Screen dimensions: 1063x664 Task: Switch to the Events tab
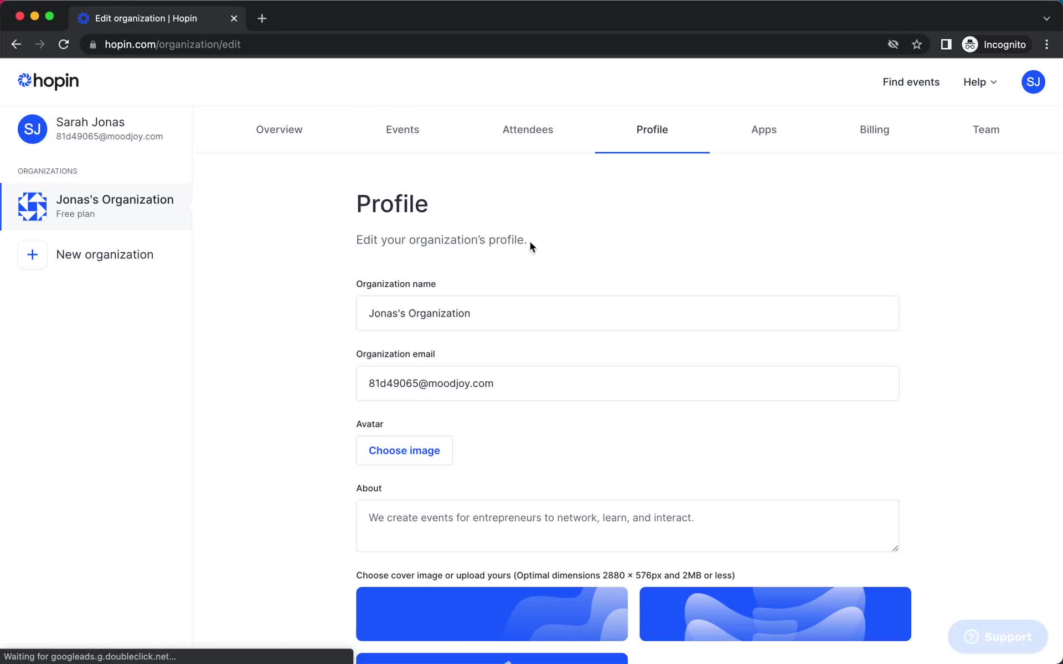[403, 129]
